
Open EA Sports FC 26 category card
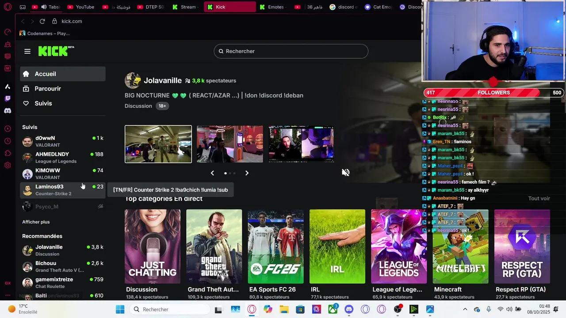click(275, 246)
